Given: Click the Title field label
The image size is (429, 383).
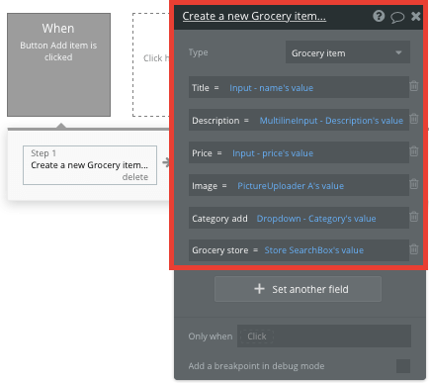Looking at the screenshot, I should 201,88.
